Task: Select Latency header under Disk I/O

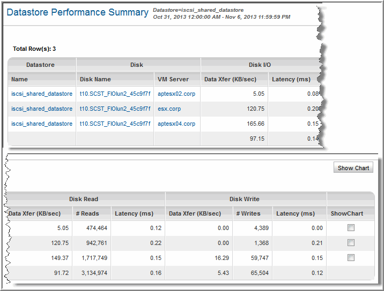Action: [291, 79]
